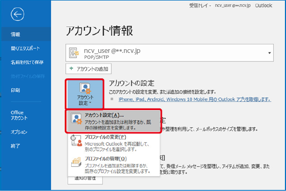
Task: Expand the ncv_user account dropdown arrow
Action: [x=270, y=53]
